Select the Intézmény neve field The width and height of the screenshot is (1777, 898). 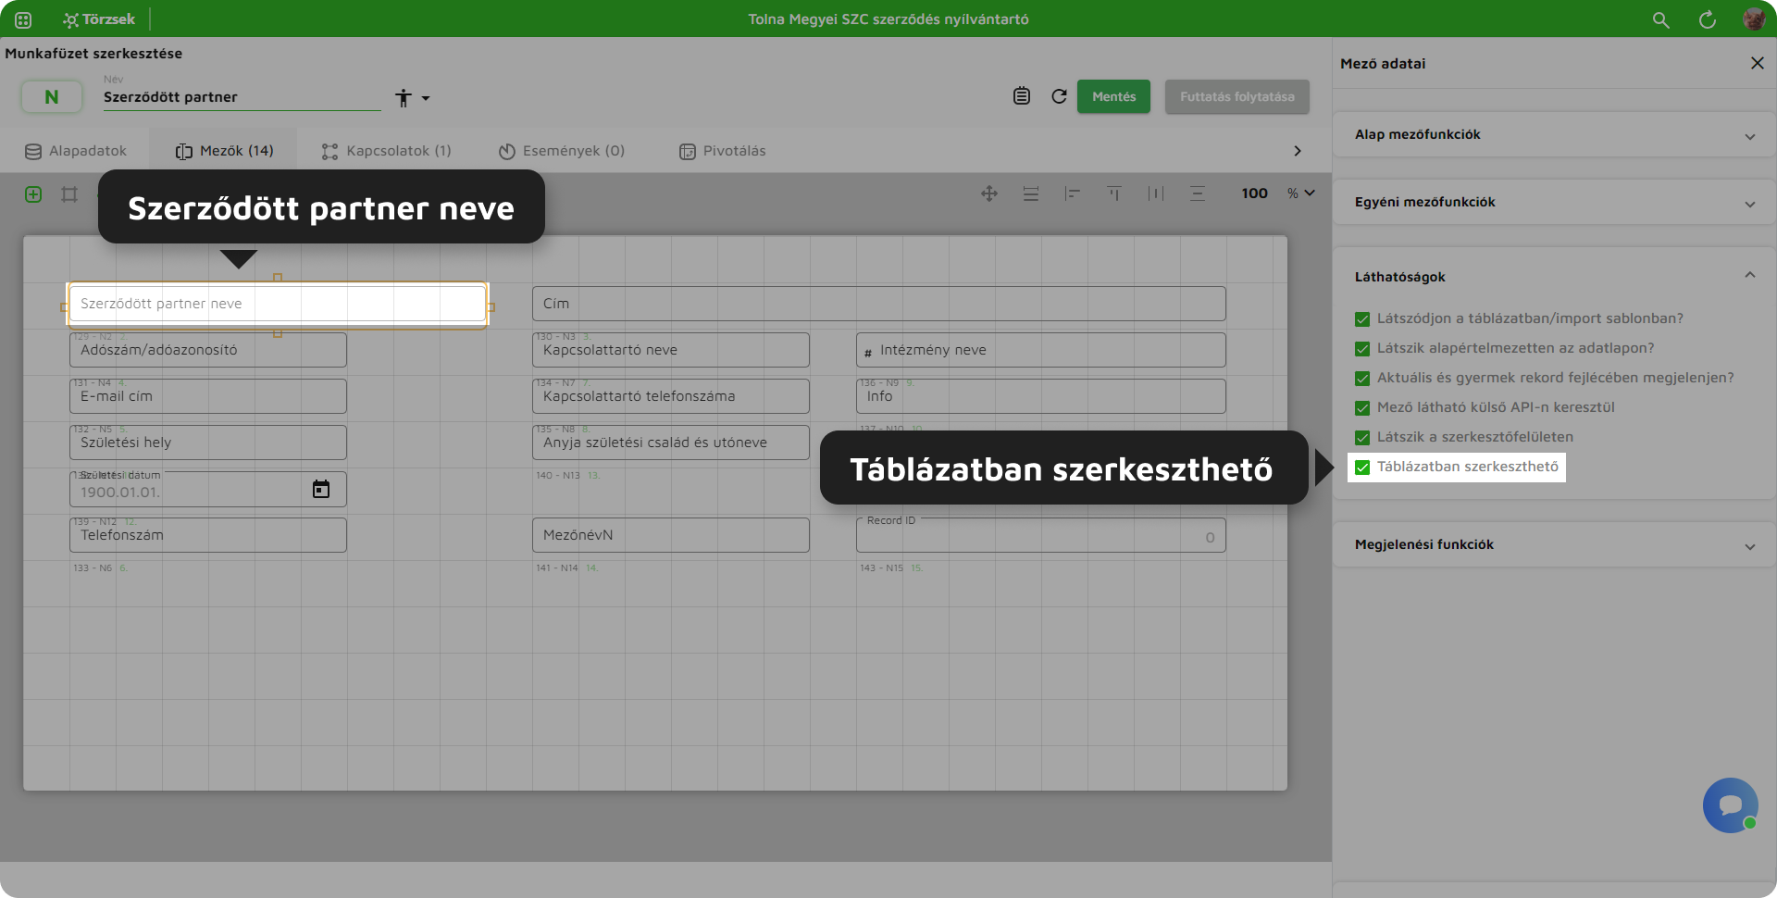point(1041,350)
